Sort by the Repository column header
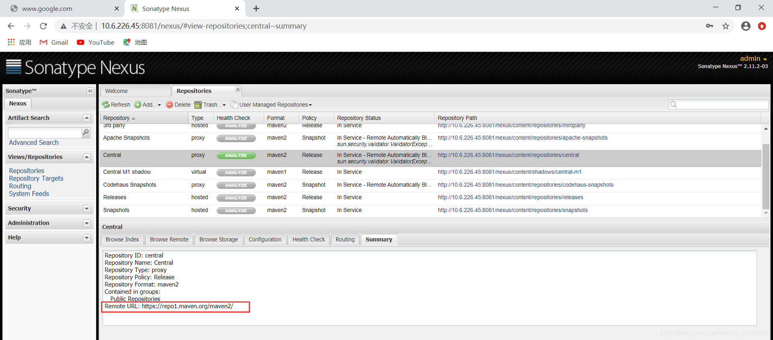This screenshot has height=340, width=773. pyautogui.click(x=144, y=118)
